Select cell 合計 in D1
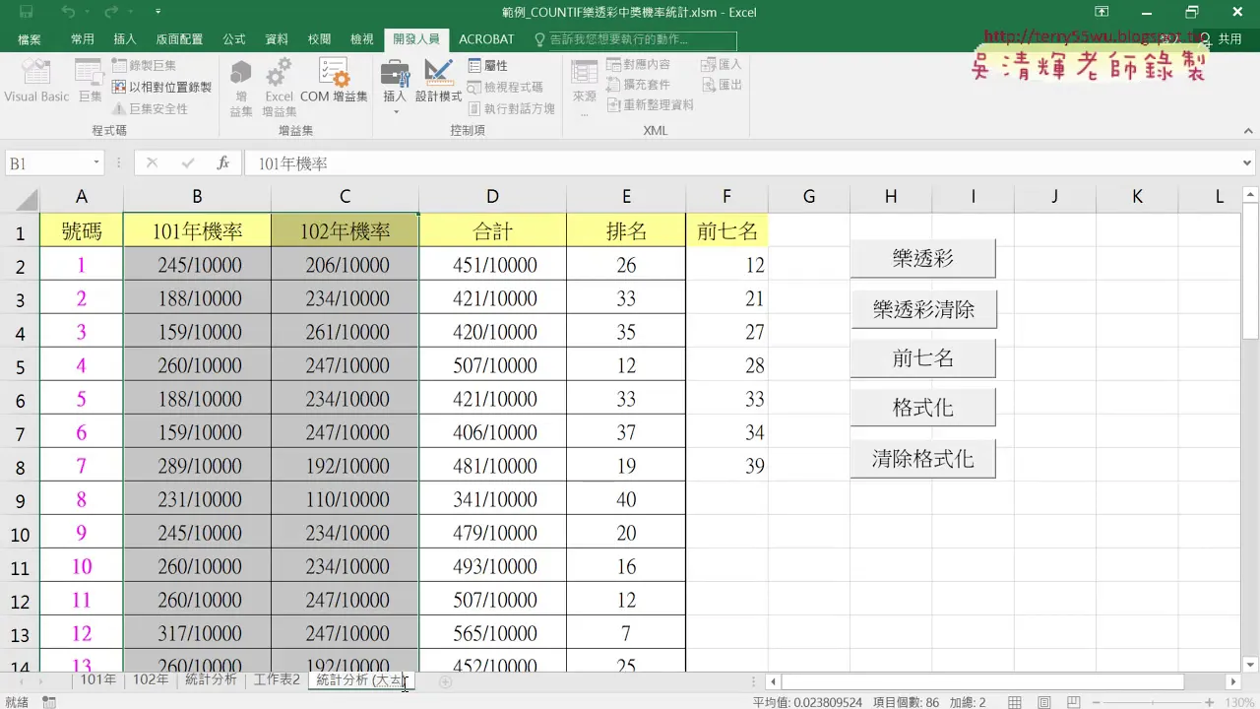The height and width of the screenshot is (709, 1260). tap(492, 231)
